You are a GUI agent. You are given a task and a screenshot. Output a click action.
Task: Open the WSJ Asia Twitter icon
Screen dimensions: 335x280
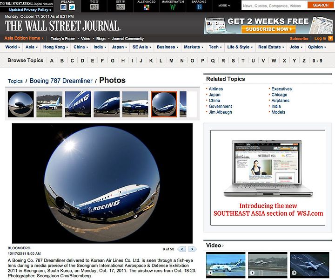72,7
